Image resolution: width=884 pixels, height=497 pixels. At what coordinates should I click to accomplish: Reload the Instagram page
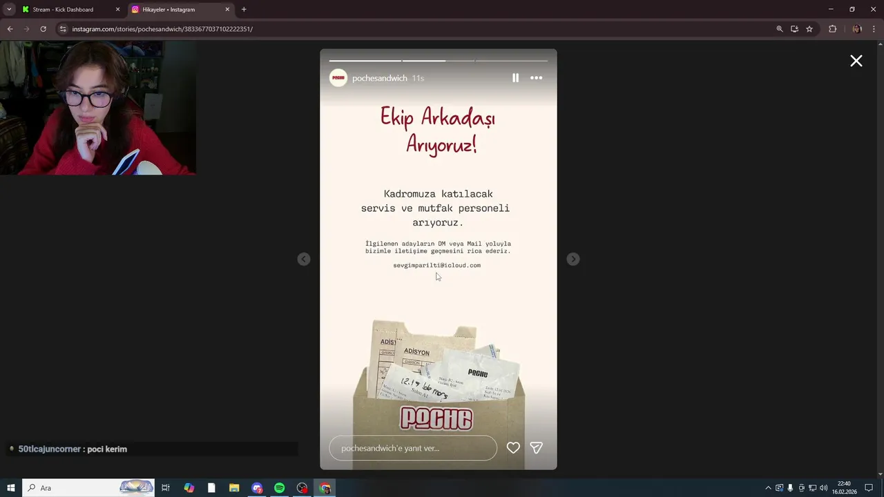tap(43, 29)
